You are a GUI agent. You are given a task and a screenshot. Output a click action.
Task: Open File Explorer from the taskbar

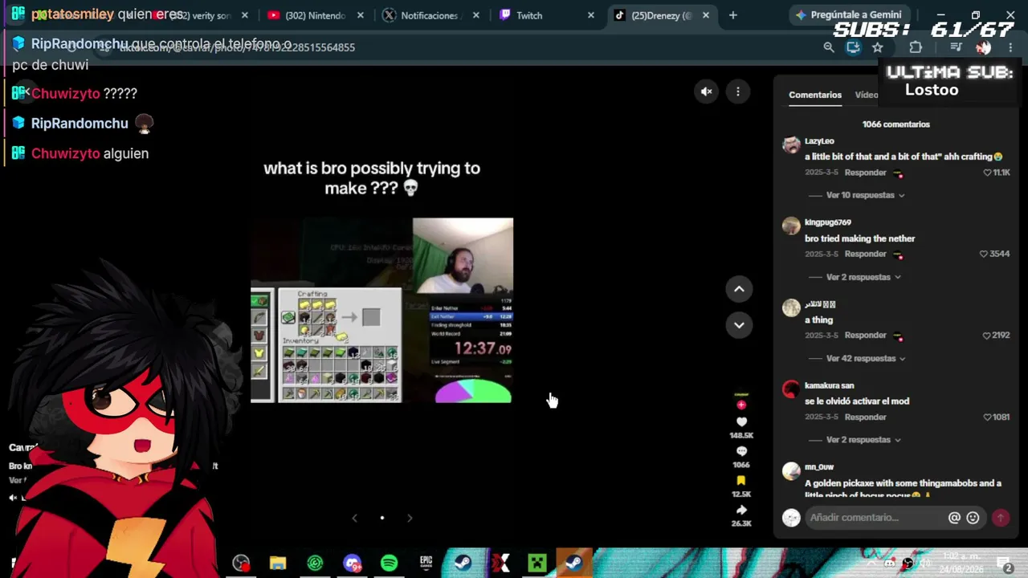pyautogui.click(x=278, y=563)
